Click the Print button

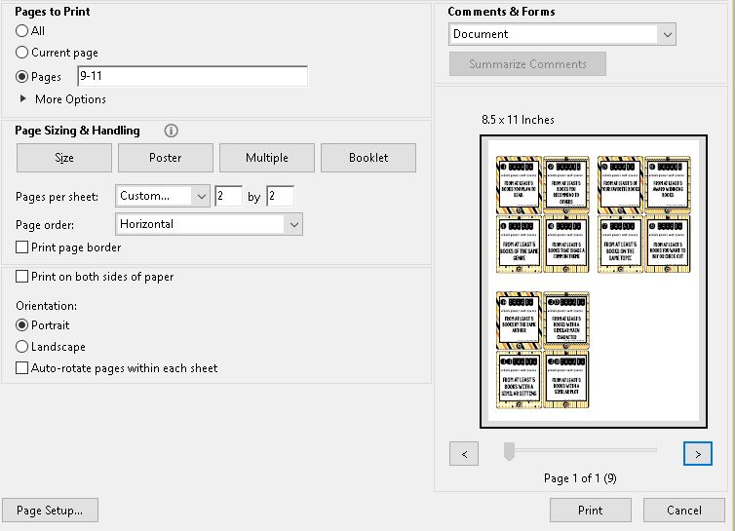[591, 510]
